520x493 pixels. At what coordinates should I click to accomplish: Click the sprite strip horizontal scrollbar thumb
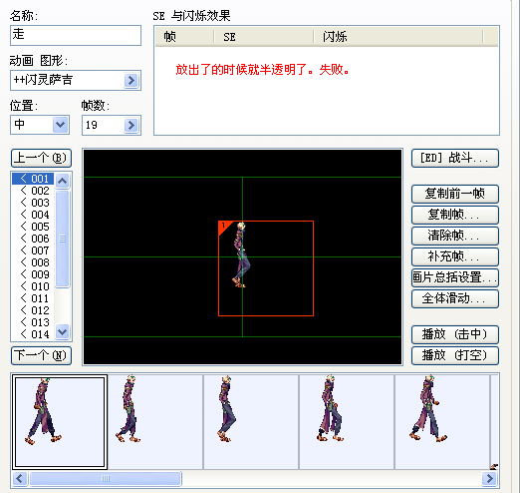106,479
